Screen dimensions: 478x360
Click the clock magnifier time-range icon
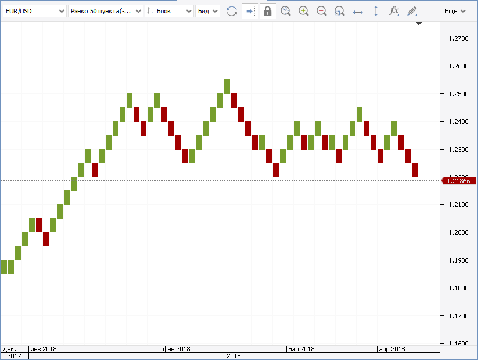286,11
